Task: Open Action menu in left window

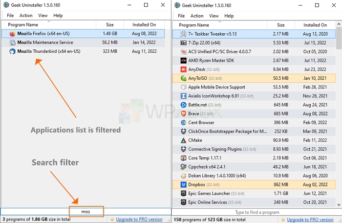Action: tap(26, 16)
